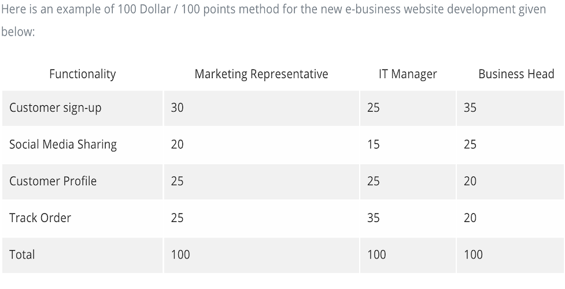Click the Customer sign-up row label
Viewport: 565px width, 289px height.
pyautogui.click(x=56, y=108)
